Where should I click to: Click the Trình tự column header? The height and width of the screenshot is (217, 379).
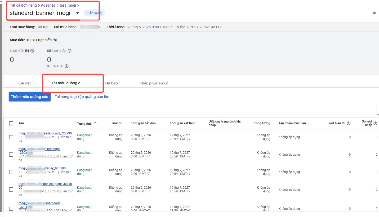117,123
